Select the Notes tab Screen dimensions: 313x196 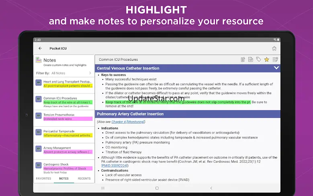click(64, 178)
